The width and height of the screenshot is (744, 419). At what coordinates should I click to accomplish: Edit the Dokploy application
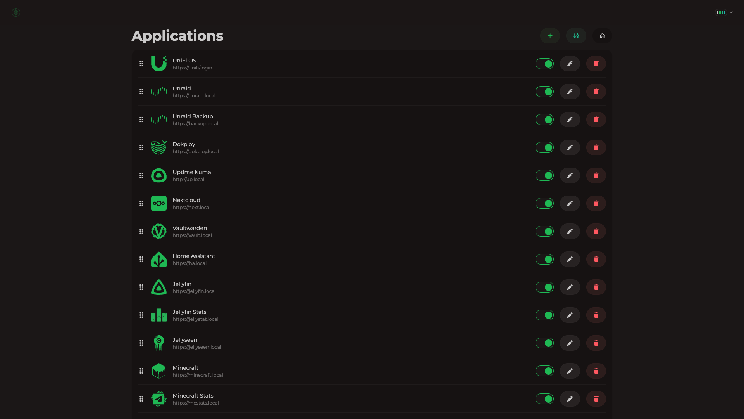[570, 147]
